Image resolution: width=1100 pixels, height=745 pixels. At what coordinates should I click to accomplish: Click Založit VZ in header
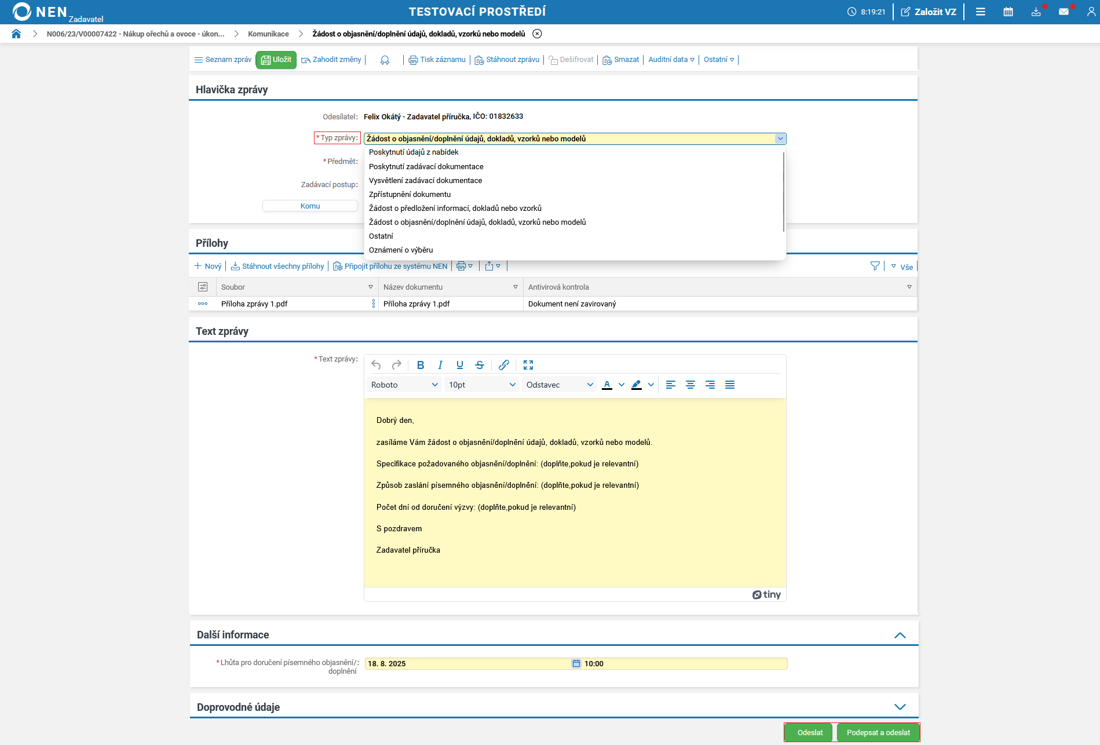click(x=929, y=12)
